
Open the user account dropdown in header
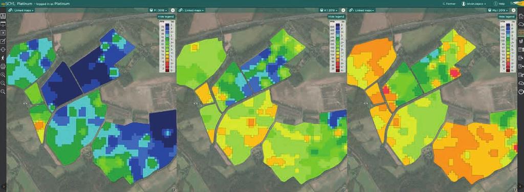pyautogui.click(x=474, y=4)
